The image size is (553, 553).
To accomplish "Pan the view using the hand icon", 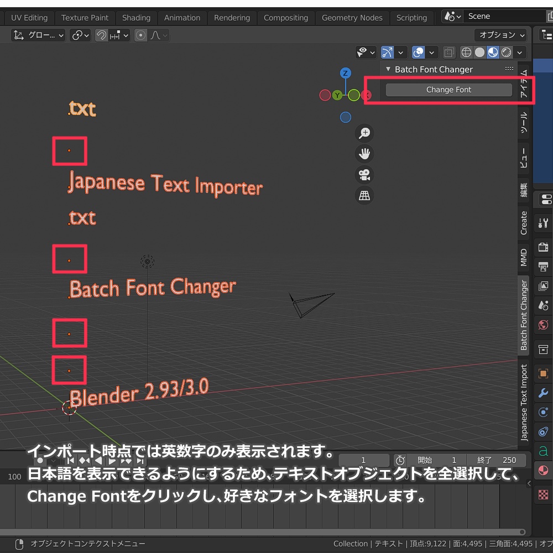I will (x=364, y=153).
